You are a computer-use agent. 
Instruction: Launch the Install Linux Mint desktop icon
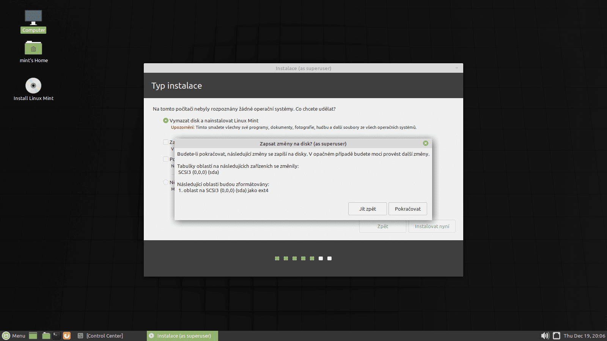pyautogui.click(x=33, y=85)
